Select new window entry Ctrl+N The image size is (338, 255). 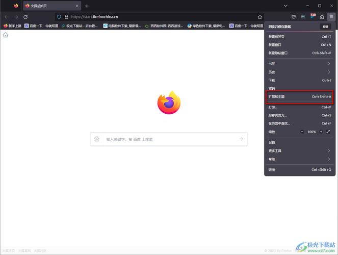pos(300,45)
